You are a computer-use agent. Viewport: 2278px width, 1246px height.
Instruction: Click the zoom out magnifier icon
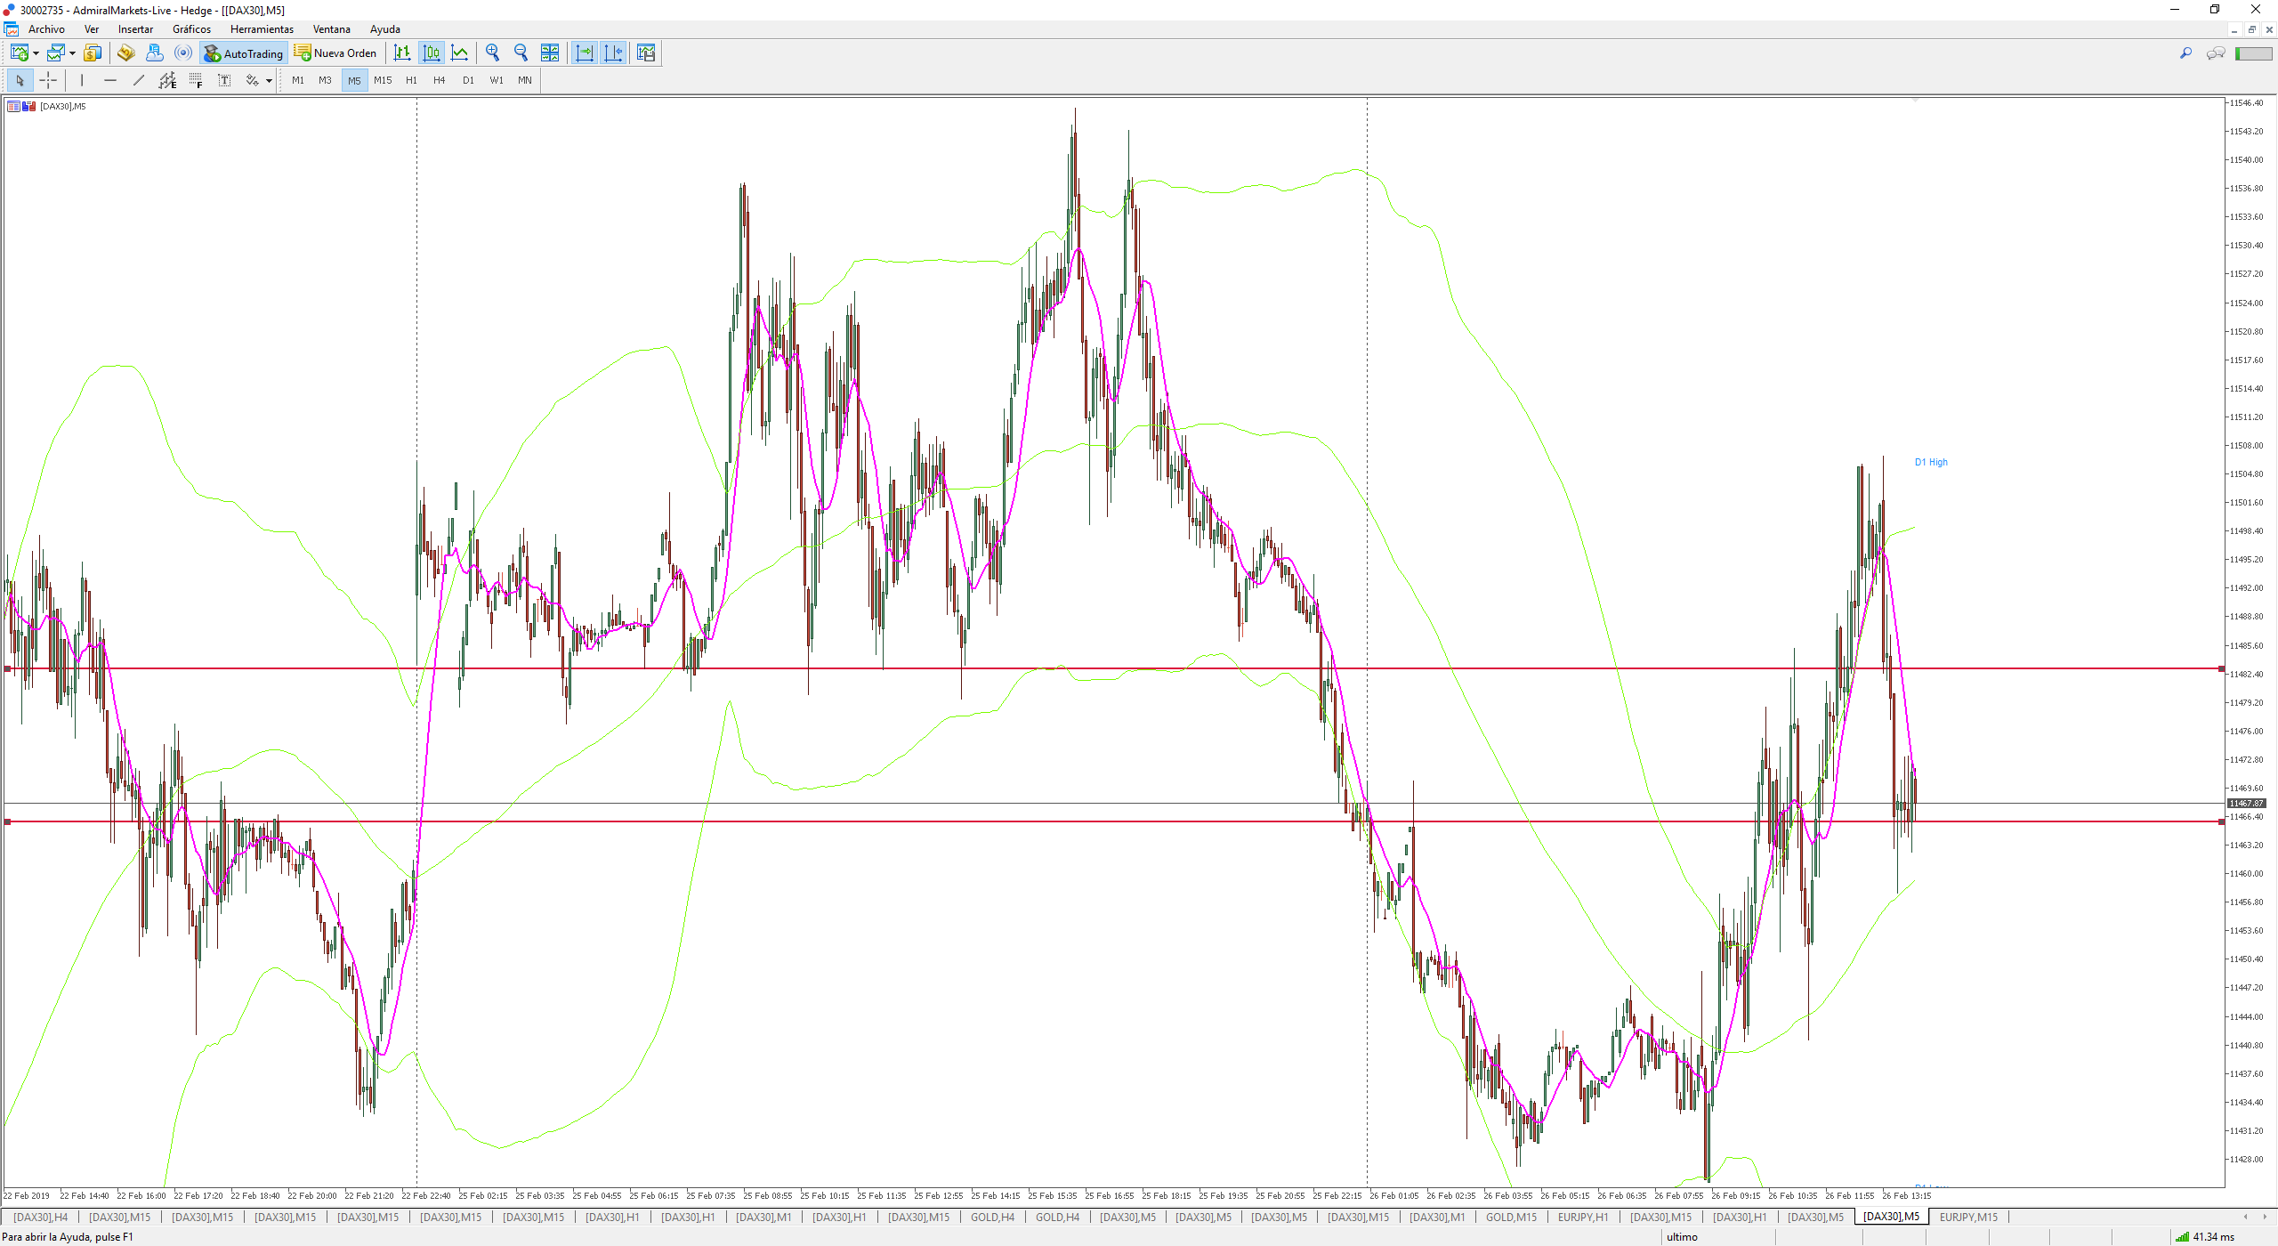(521, 53)
